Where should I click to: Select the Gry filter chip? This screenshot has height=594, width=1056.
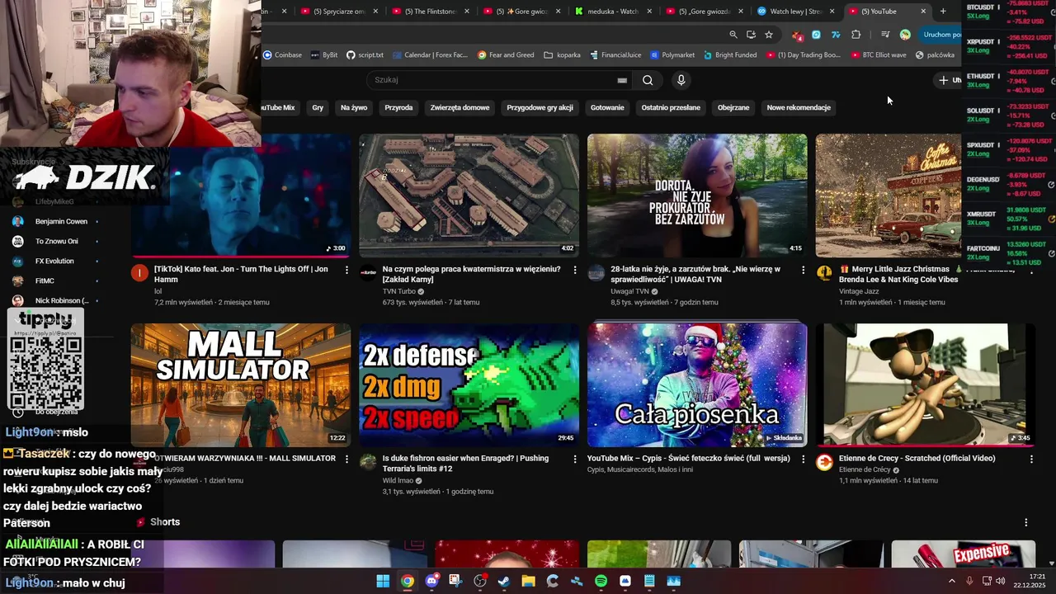[x=318, y=107]
